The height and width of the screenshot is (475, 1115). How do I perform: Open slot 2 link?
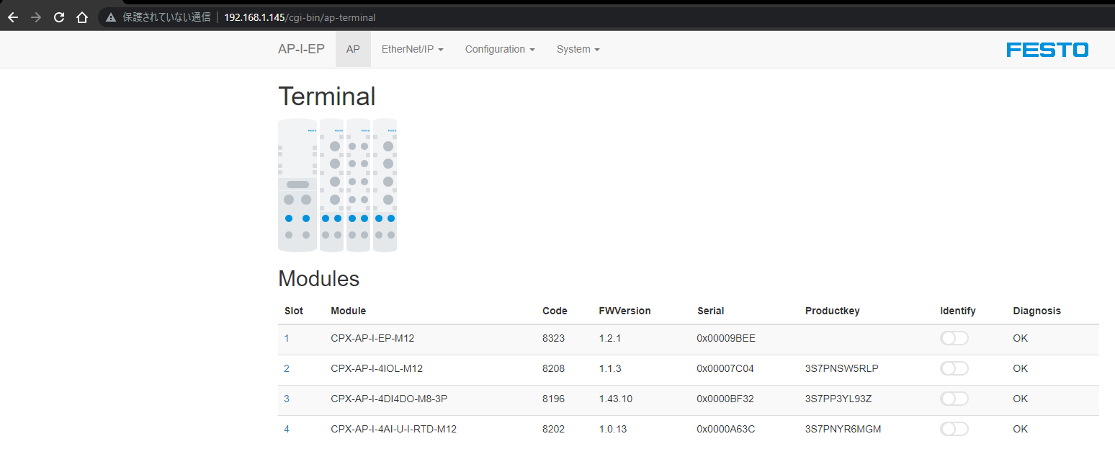click(287, 368)
